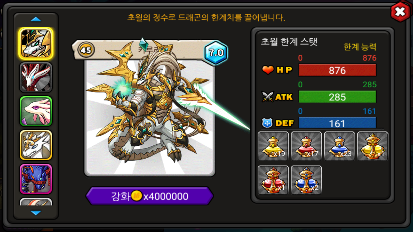The image size is (413, 232).
Task: Click the down arrow below dragon list
Action: (36, 213)
